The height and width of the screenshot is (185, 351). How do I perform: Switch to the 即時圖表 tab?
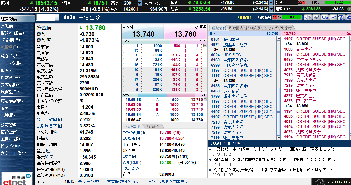pos(236,28)
